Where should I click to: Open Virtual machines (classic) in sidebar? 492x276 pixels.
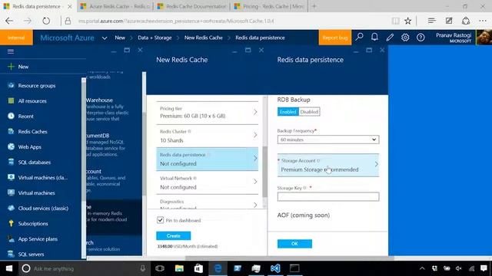pos(43,177)
